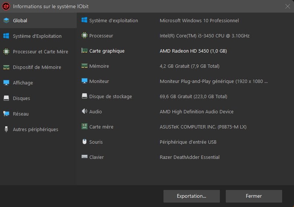
Task: Click the USB icon beside Autres périphériques
Action: click(x=6, y=129)
